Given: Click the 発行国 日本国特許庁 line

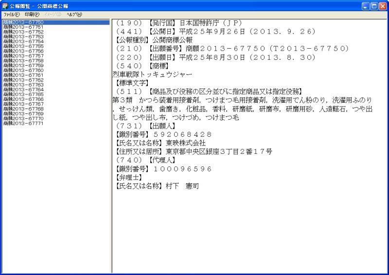Looking at the screenshot, I should tap(178, 23).
